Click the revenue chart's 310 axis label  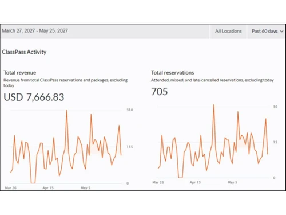coord(130,110)
